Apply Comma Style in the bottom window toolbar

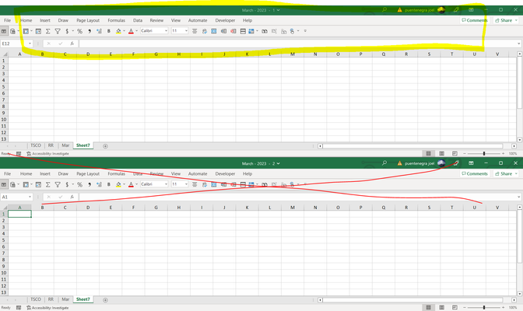point(90,184)
